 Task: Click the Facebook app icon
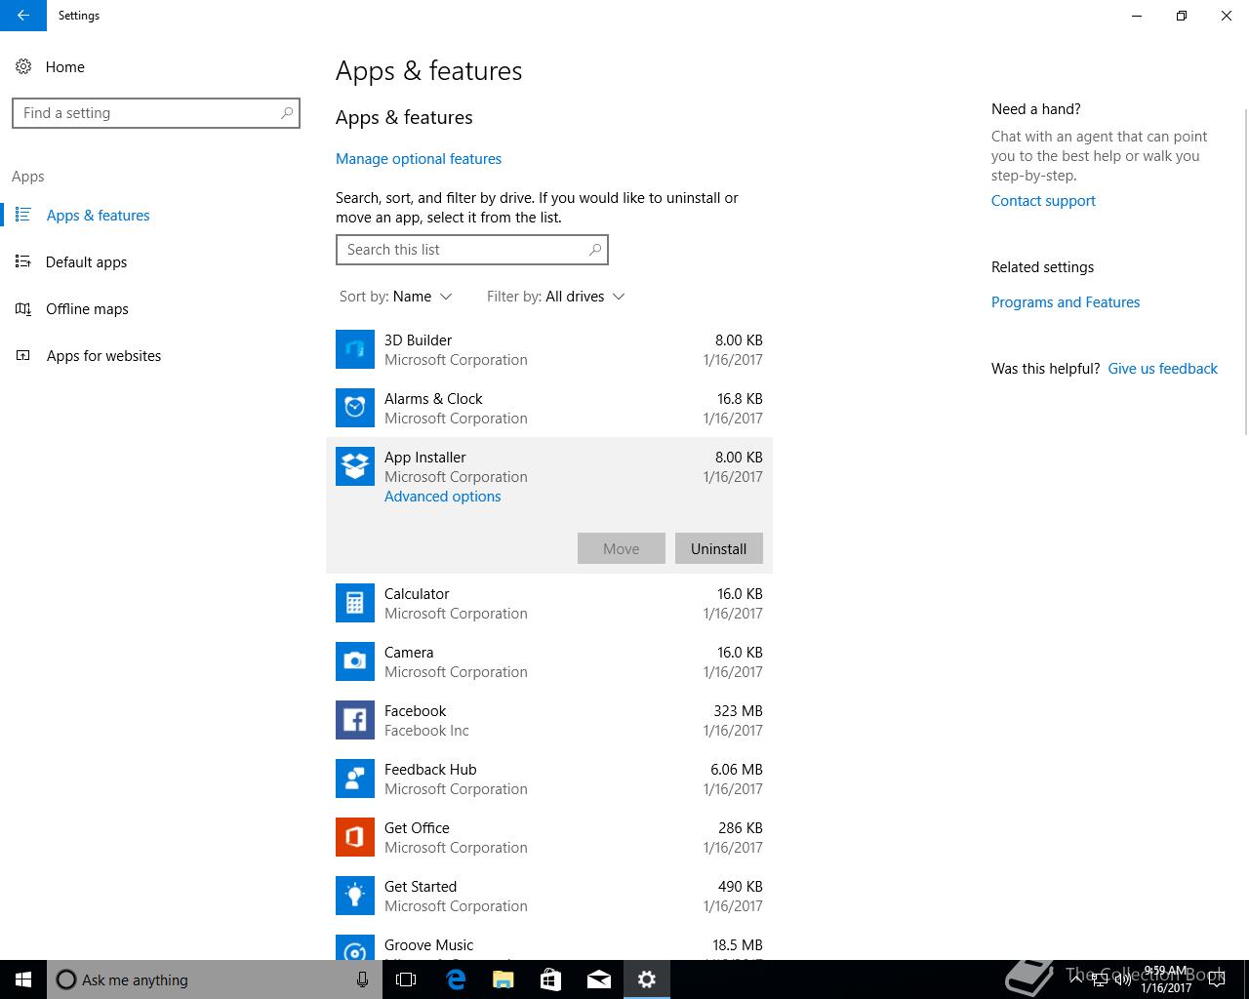pyautogui.click(x=355, y=720)
